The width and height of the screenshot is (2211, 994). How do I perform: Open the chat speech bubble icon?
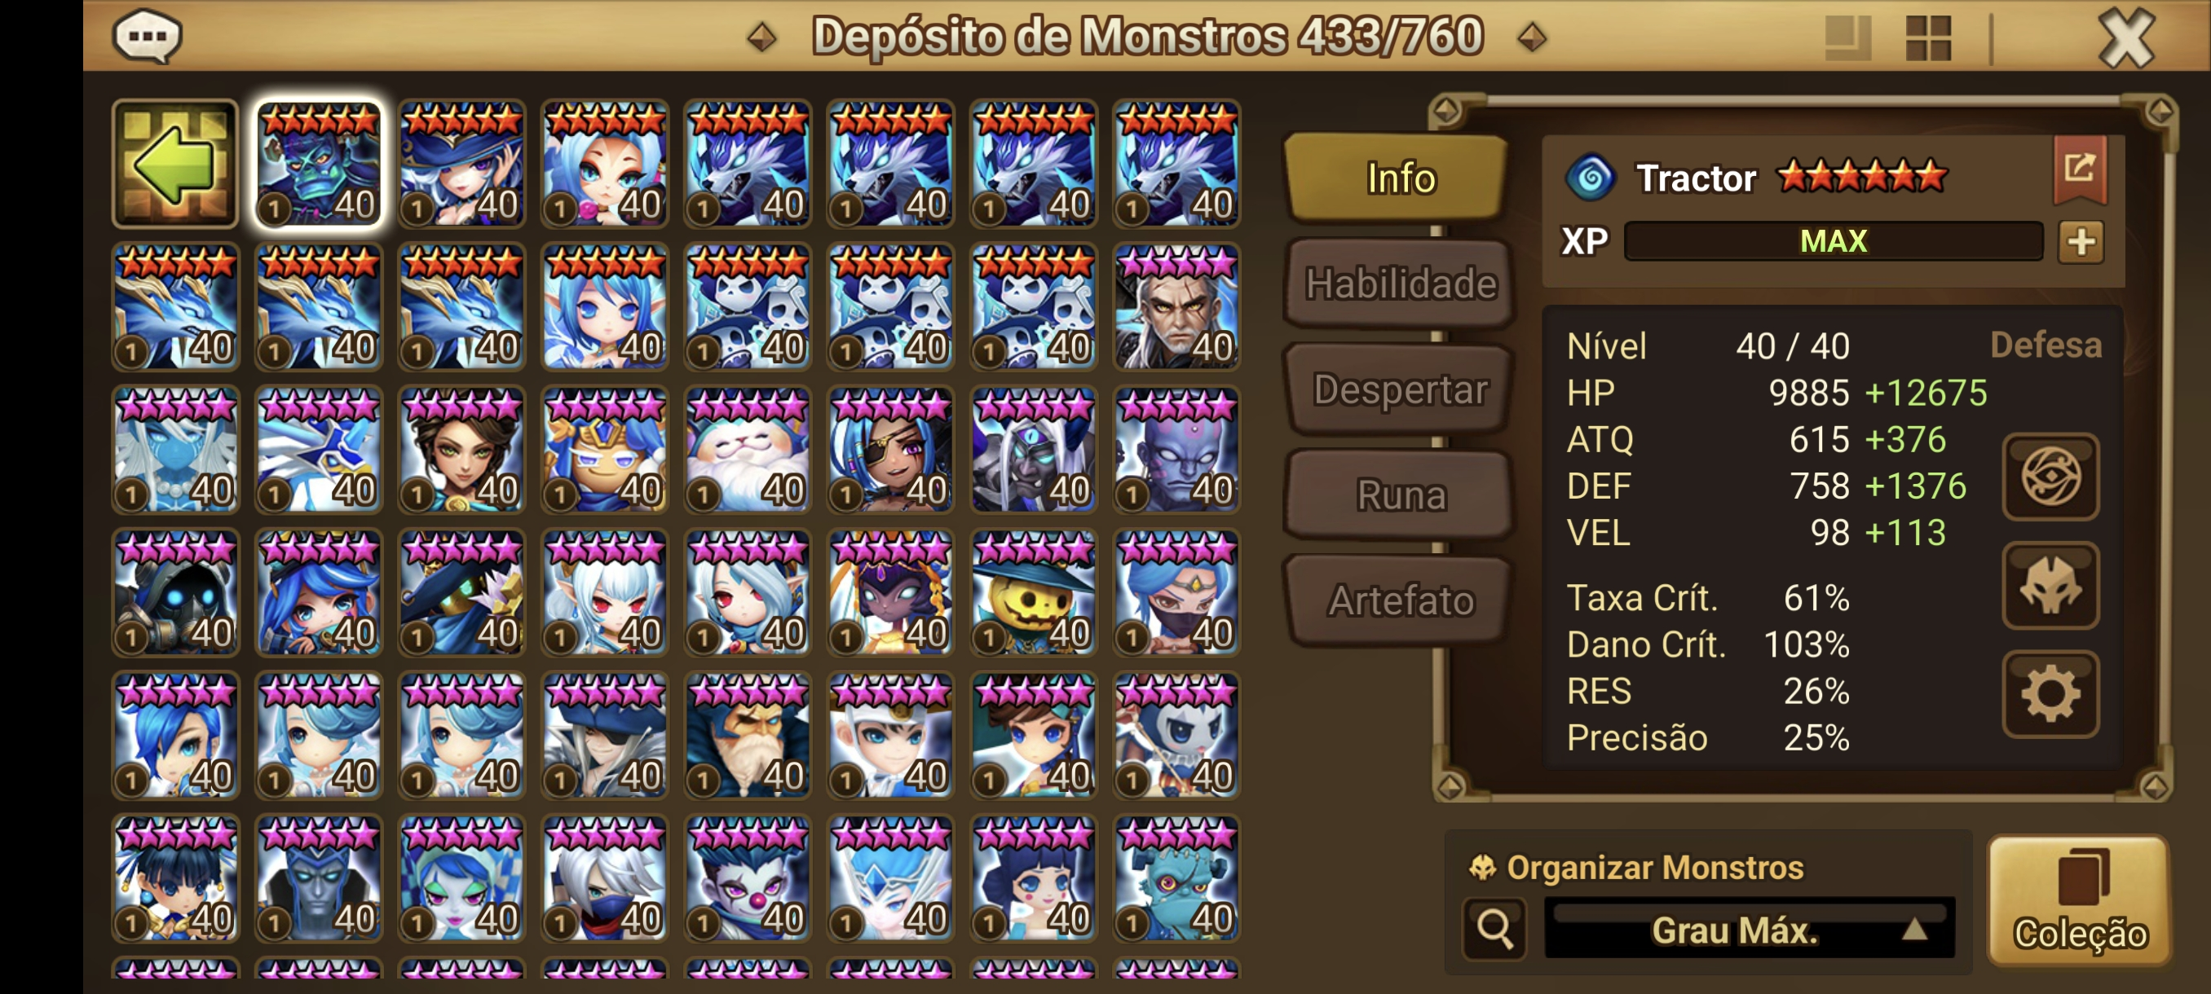(148, 37)
